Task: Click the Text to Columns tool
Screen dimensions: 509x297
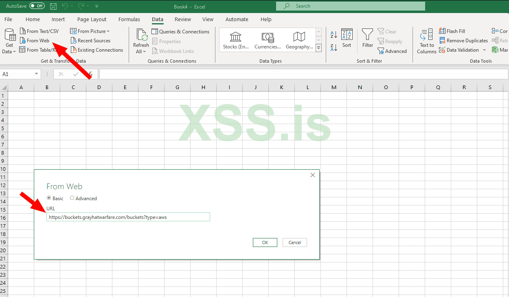Action: click(x=426, y=39)
